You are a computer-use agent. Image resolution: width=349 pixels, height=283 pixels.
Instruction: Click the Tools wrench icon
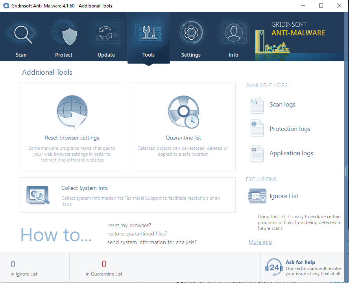coord(149,33)
